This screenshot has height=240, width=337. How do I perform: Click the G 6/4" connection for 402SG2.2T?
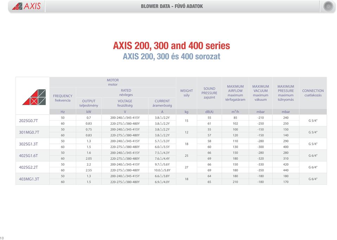[313, 167]
